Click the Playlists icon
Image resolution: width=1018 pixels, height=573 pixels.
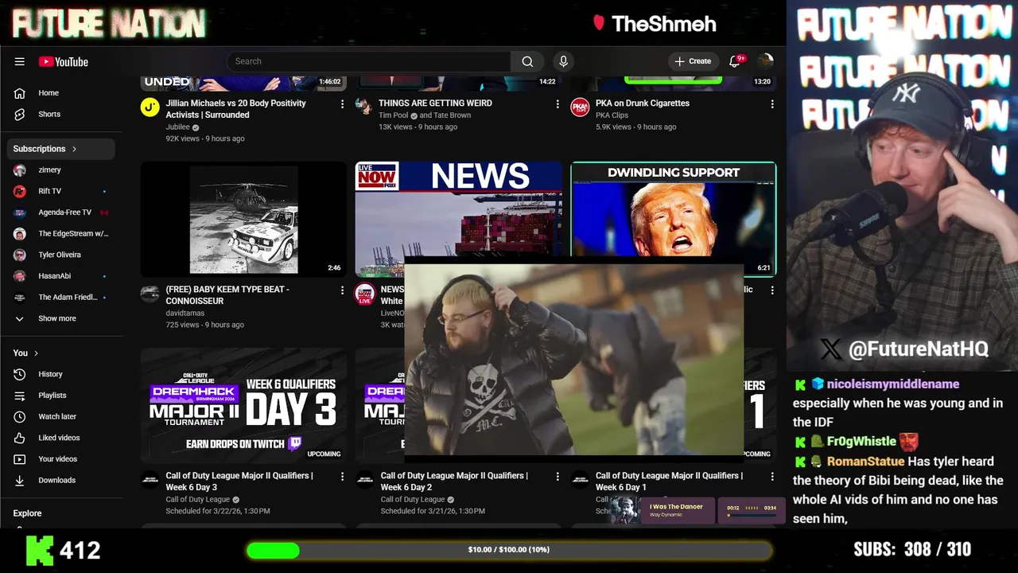(20, 396)
